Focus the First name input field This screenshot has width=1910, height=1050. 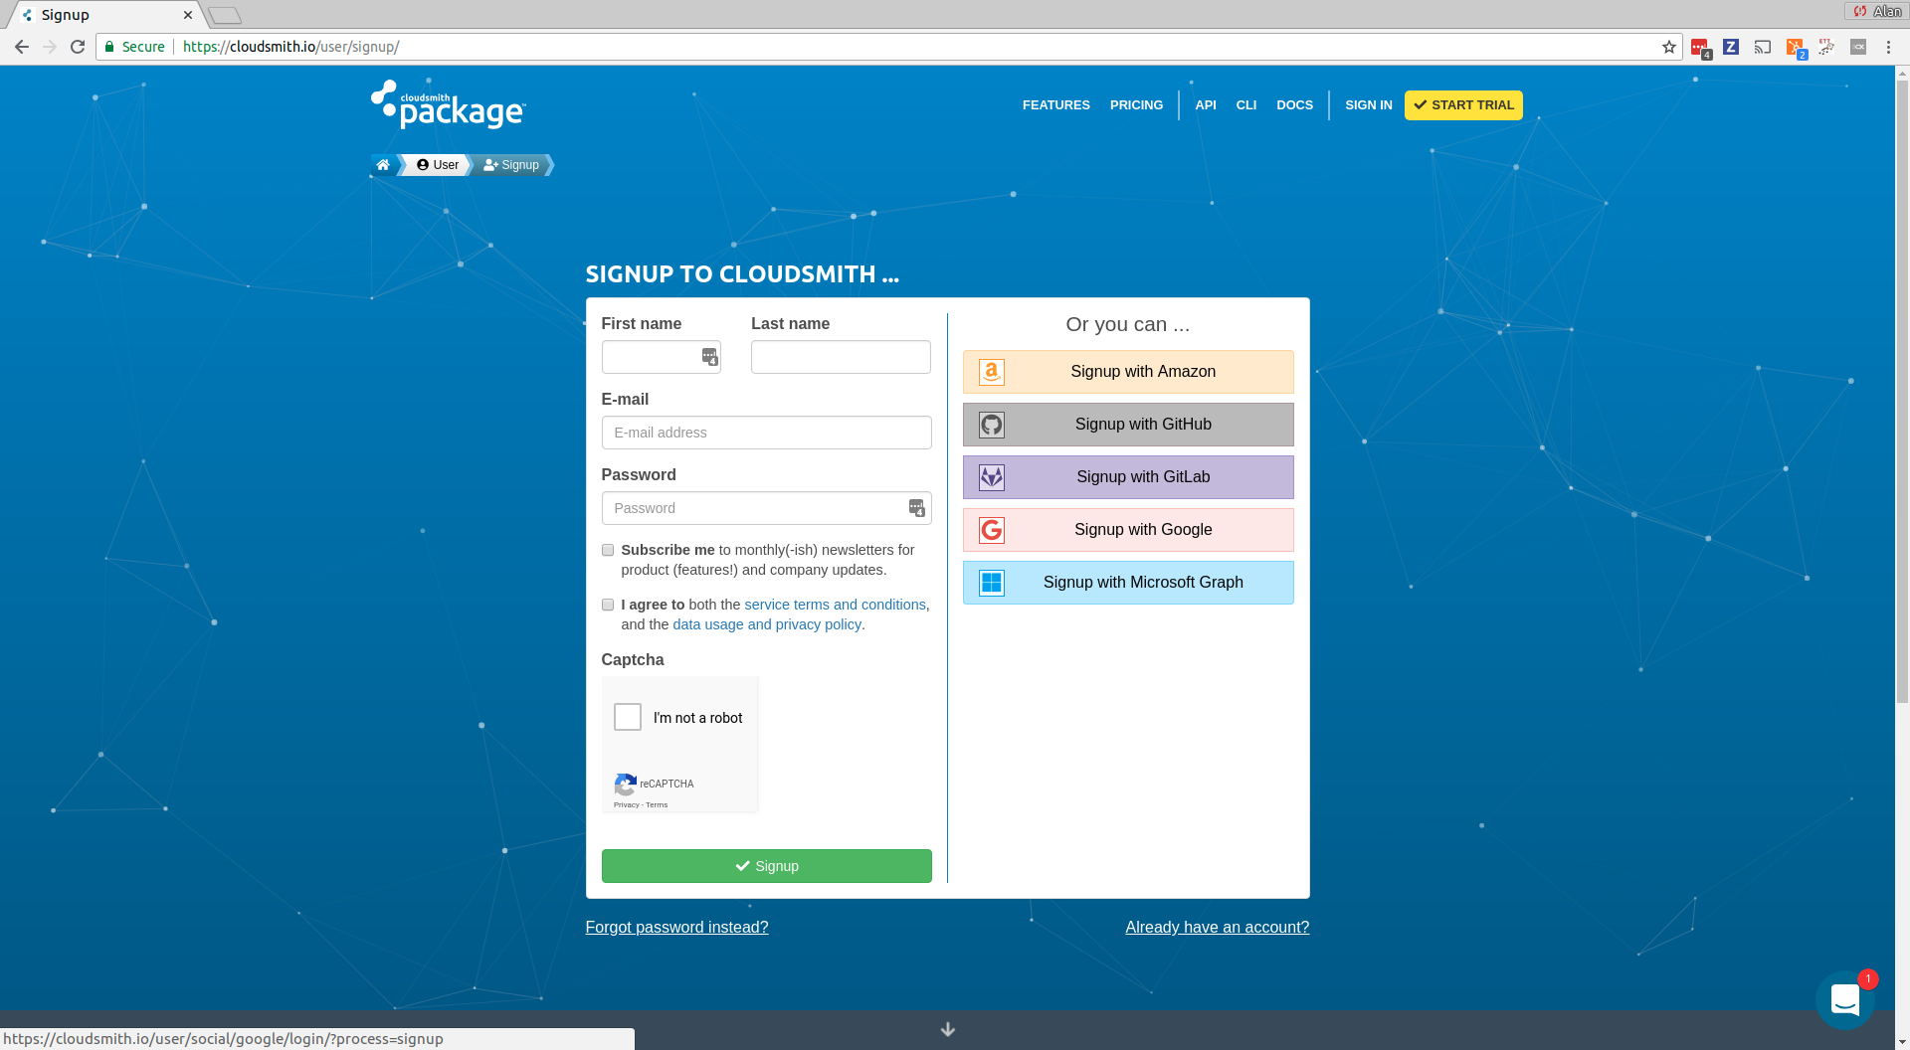(661, 357)
